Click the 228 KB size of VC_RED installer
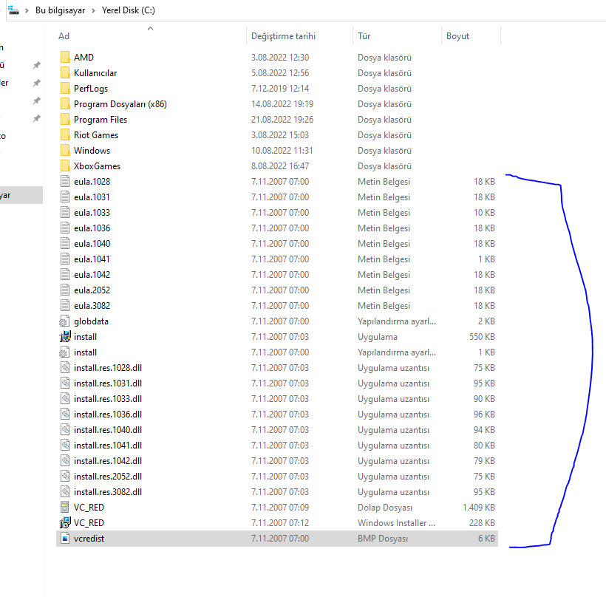 (482, 523)
